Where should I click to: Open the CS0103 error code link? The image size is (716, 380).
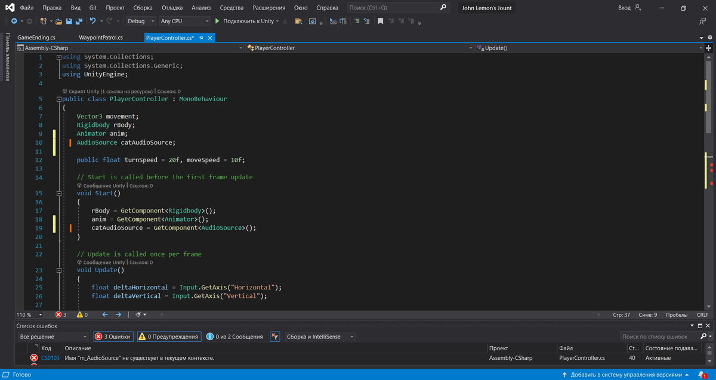tap(50, 358)
